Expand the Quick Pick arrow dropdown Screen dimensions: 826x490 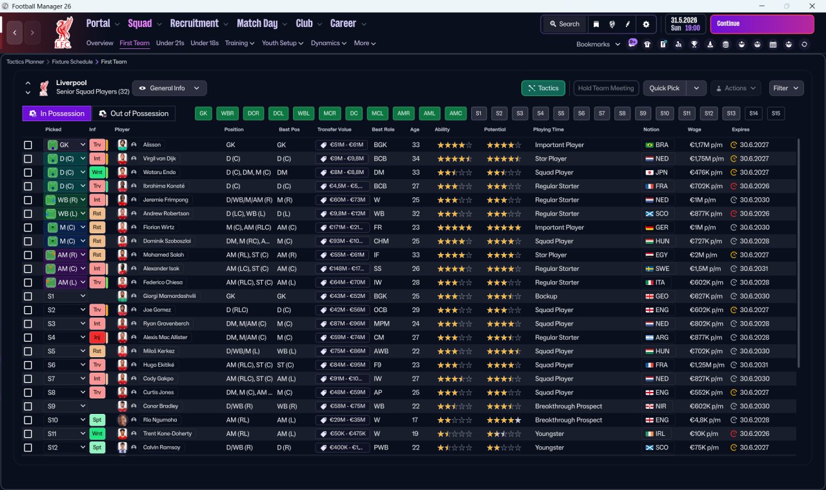coord(696,88)
